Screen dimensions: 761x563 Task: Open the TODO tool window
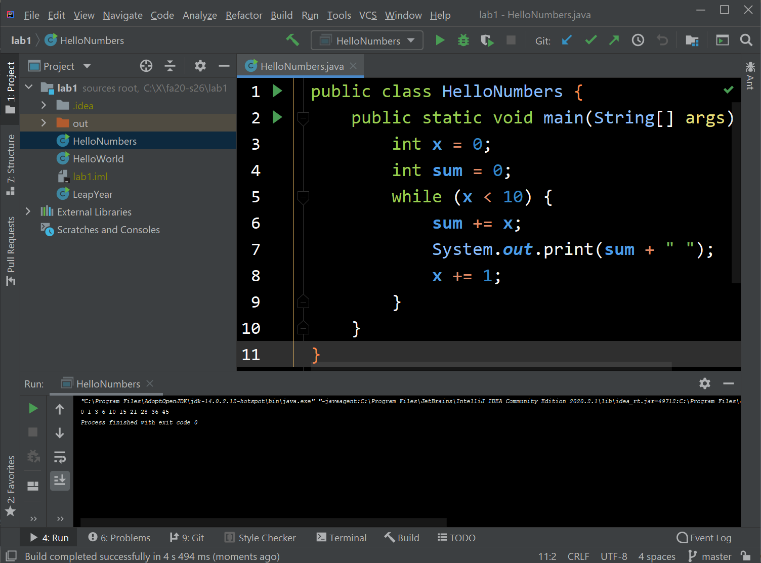coord(456,537)
